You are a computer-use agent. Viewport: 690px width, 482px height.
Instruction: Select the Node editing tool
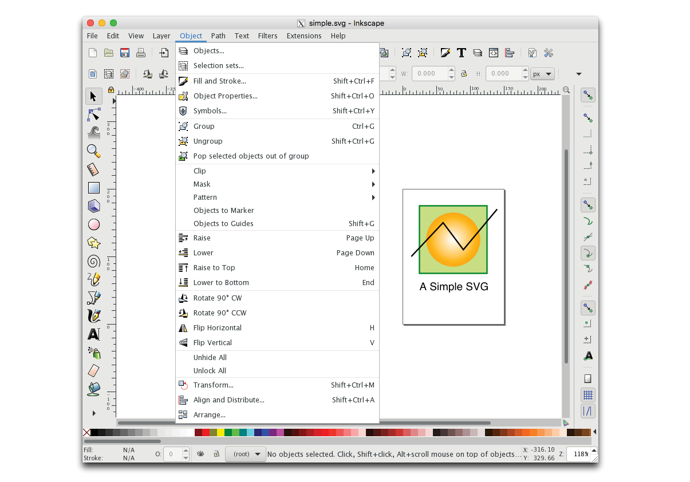pos(94,115)
